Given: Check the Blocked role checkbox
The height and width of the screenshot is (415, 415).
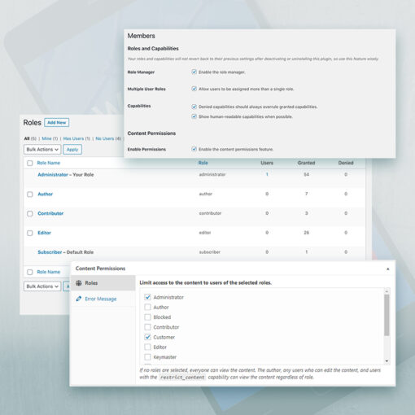Looking at the screenshot, I should pyautogui.click(x=147, y=317).
